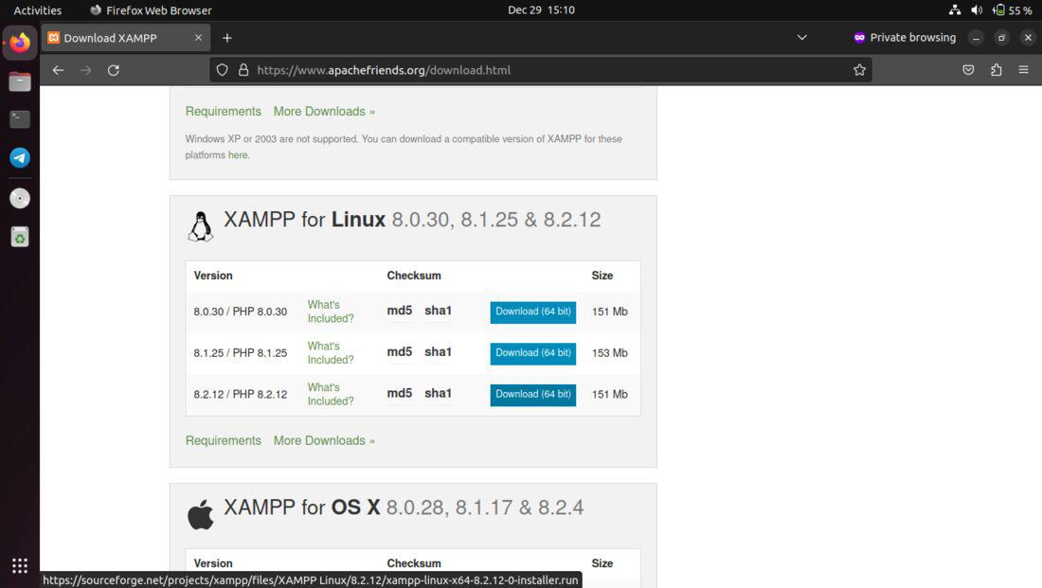Screen dimensions: 1042x588
Task: Open What's Included for 8.2.12
Action: pos(331,394)
